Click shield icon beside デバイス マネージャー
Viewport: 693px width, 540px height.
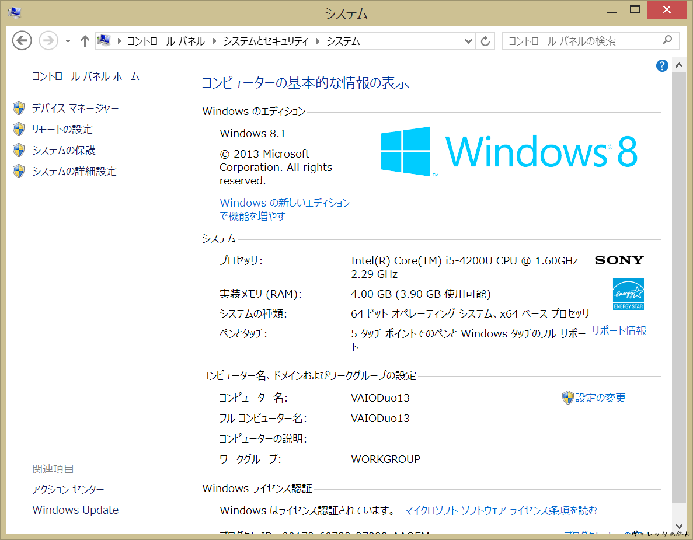pyautogui.click(x=19, y=108)
